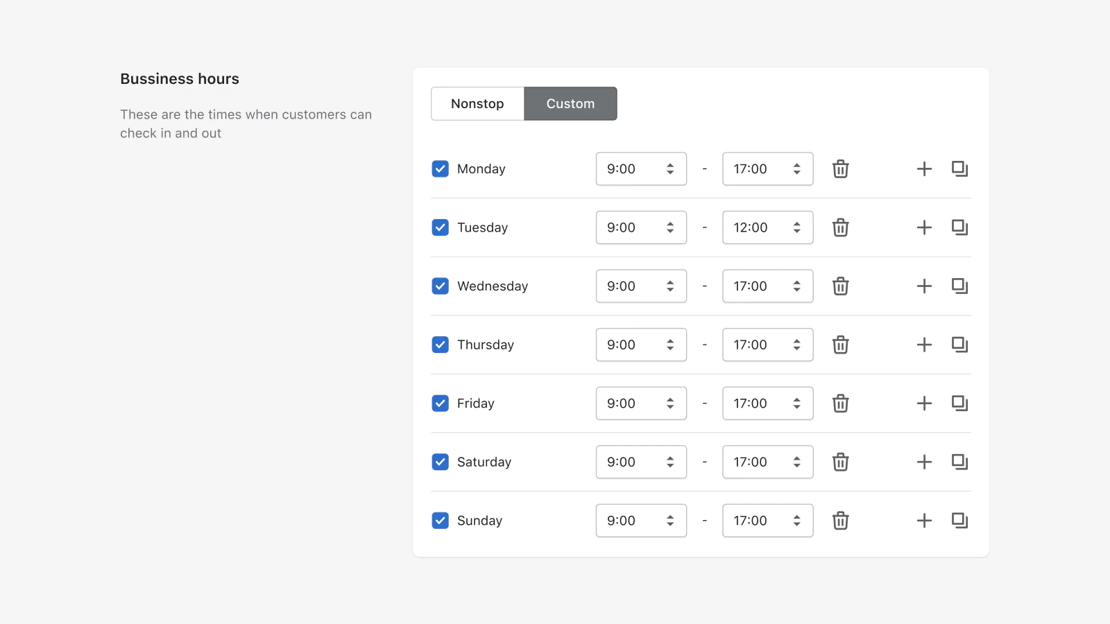Open Wednesday's end time selector
This screenshot has height=624, width=1110.
coord(768,286)
